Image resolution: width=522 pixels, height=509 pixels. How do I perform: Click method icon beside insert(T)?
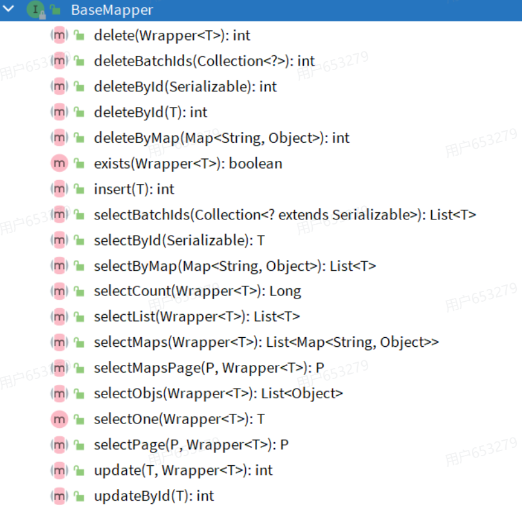(59, 189)
